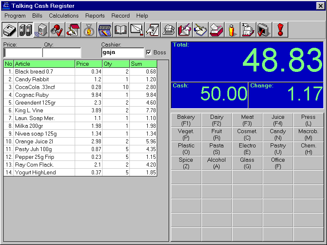Click the Cosmet. (C) category button
The width and height of the screenshot is (327, 245).
[x=247, y=134]
